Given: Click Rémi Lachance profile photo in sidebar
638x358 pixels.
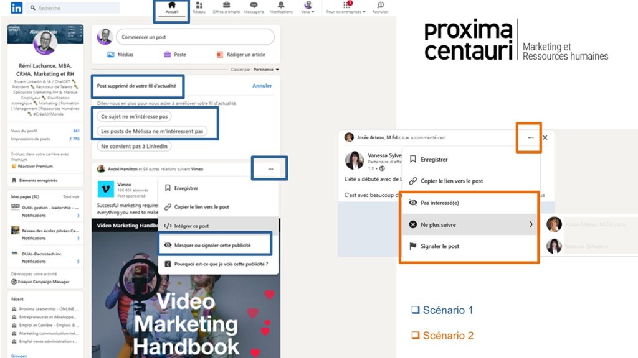Looking at the screenshot, I should 45,42.
